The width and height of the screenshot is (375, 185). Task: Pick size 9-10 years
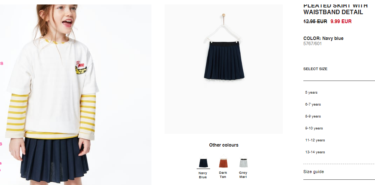pyautogui.click(x=314, y=128)
